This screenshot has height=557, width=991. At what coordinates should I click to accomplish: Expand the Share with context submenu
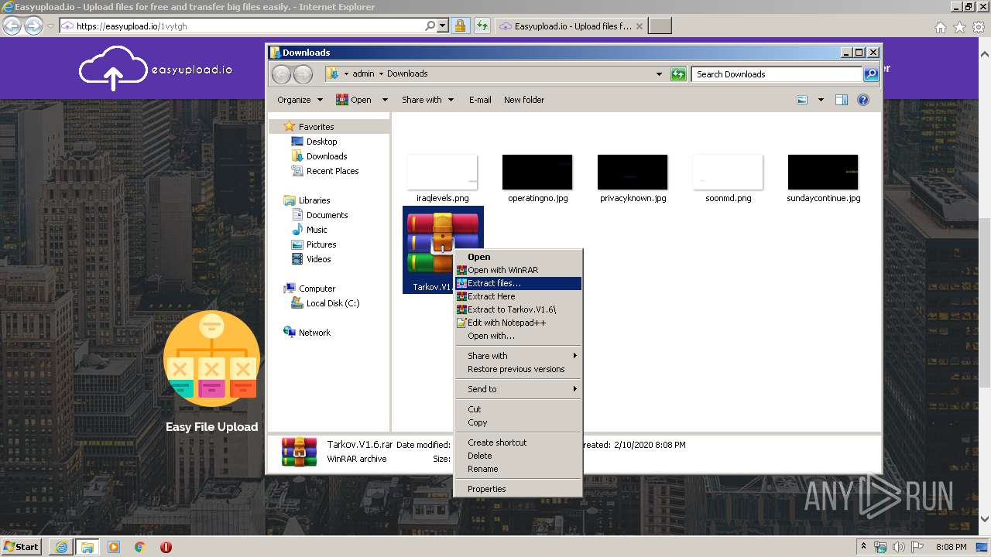[517, 356]
